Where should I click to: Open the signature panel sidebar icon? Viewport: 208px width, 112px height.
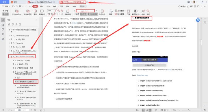[3, 39]
